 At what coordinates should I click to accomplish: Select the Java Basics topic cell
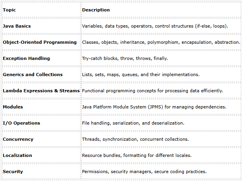coord(17,26)
